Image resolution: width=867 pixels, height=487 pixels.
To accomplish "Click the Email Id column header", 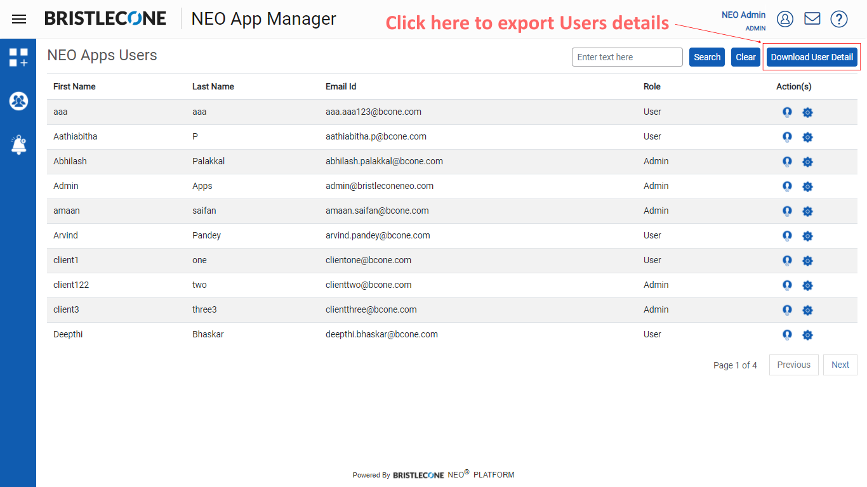I will (x=341, y=86).
